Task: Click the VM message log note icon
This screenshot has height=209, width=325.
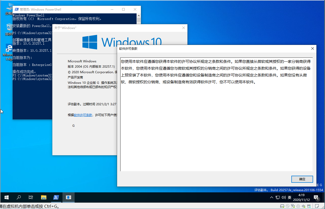Action: tap(317, 206)
